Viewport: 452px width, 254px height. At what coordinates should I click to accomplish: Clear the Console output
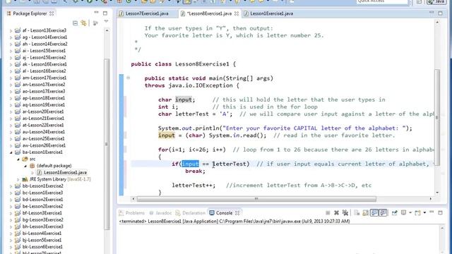pos(357,213)
